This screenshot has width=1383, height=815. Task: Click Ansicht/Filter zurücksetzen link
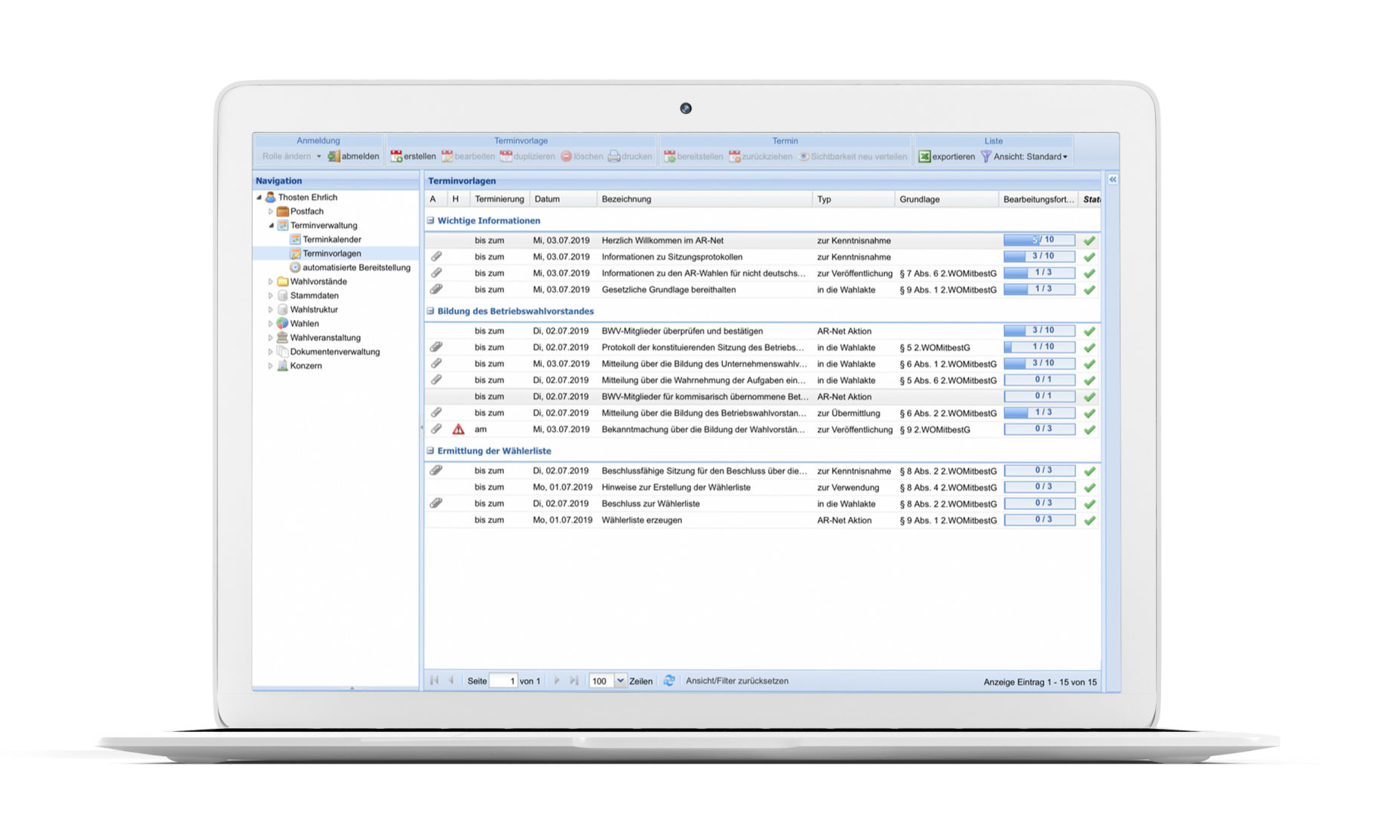click(737, 681)
